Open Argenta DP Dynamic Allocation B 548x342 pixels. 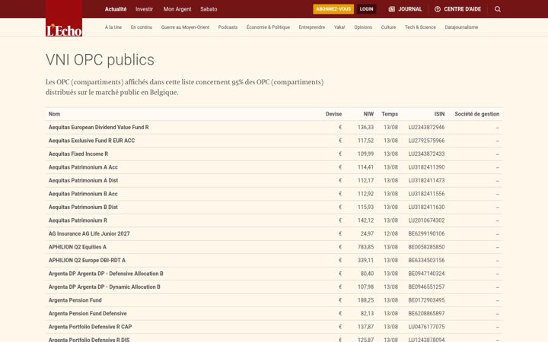(x=104, y=287)
